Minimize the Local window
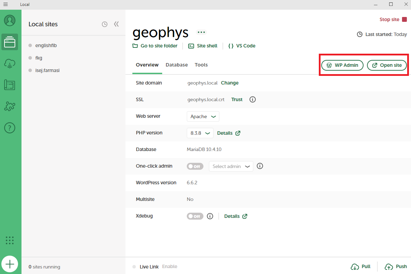This screenshot has height=274, width=411. (x=376, y=4)
